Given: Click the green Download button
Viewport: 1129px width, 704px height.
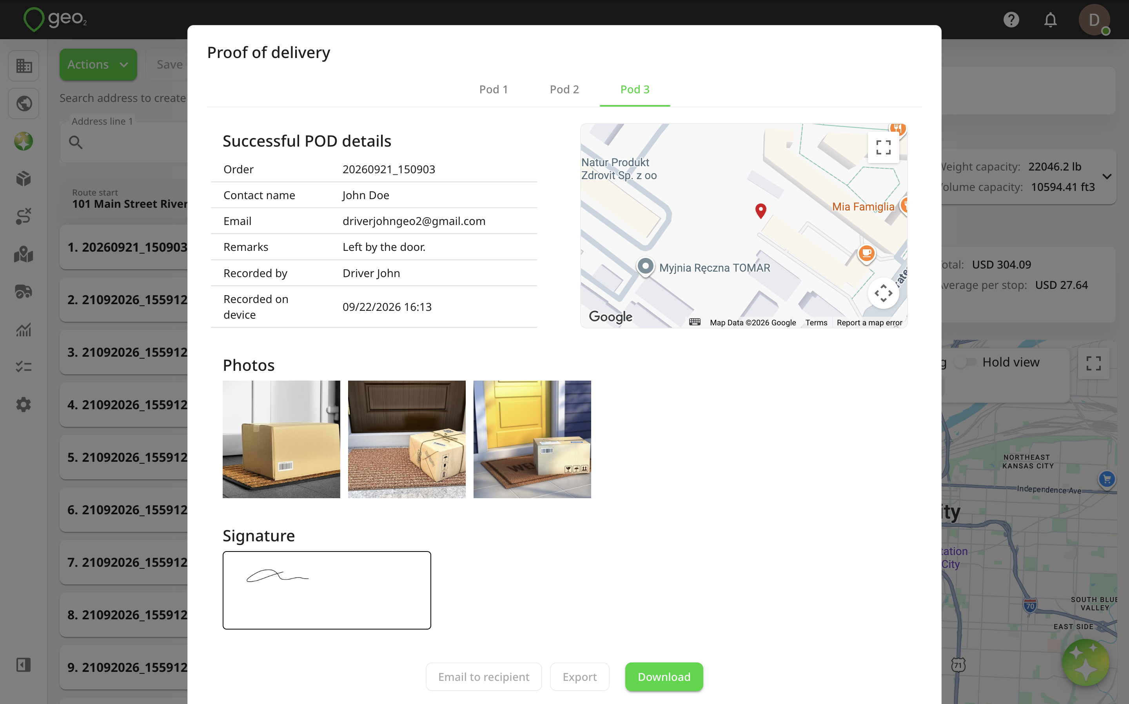Looking at the screenshot, I should pyautogui.click(x=664, y=677).
